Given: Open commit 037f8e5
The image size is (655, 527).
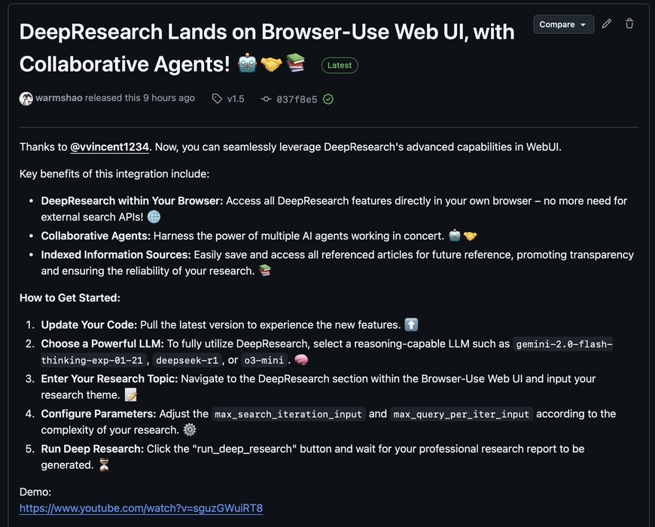Looking at the screenshot, I should point(297,99).
